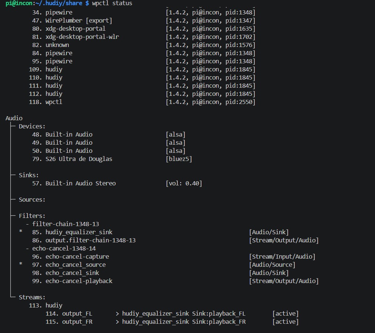Click the '[vol: 0.40]' volume value
This screenshot has height=333, width=375.
click(x=184, y=184)
